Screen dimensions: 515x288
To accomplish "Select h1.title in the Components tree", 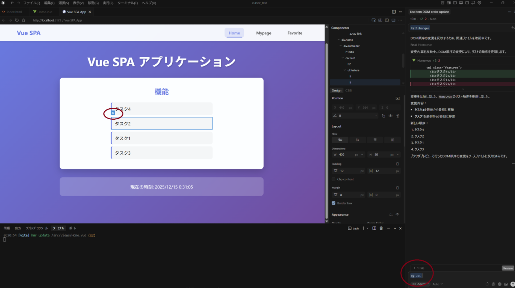I will point(350,52).
